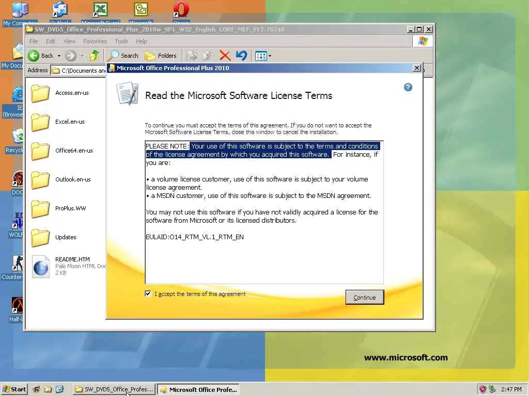Select the Excel.en-us folder icon

[40, 122]
